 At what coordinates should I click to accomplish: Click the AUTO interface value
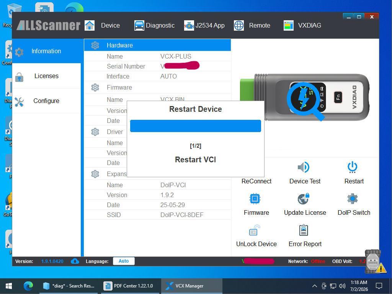pos(168,76)
